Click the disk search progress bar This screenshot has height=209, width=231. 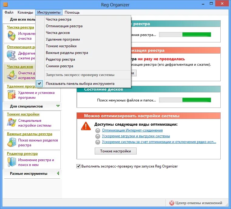185,100
